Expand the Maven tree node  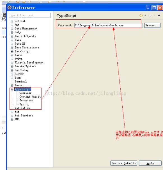pos(12,55)
